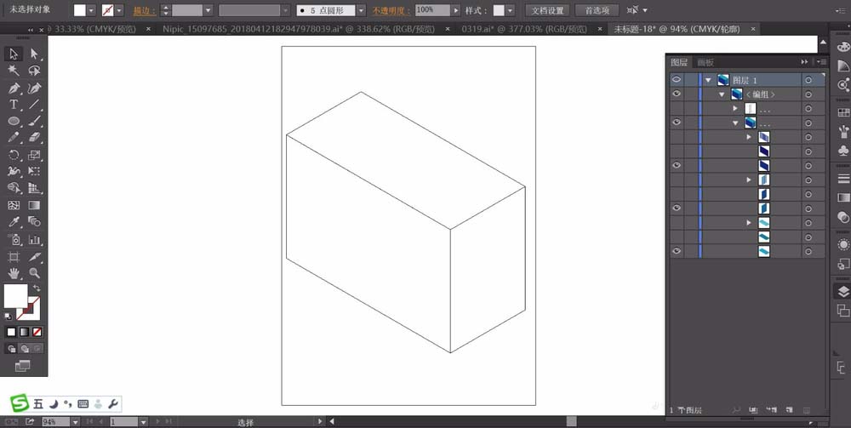This screenshot has width=851, height=428.
Task: Select the Rotate tool
Action: tap(14, 155)
